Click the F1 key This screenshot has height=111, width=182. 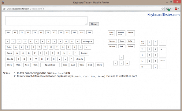point(15,32)
